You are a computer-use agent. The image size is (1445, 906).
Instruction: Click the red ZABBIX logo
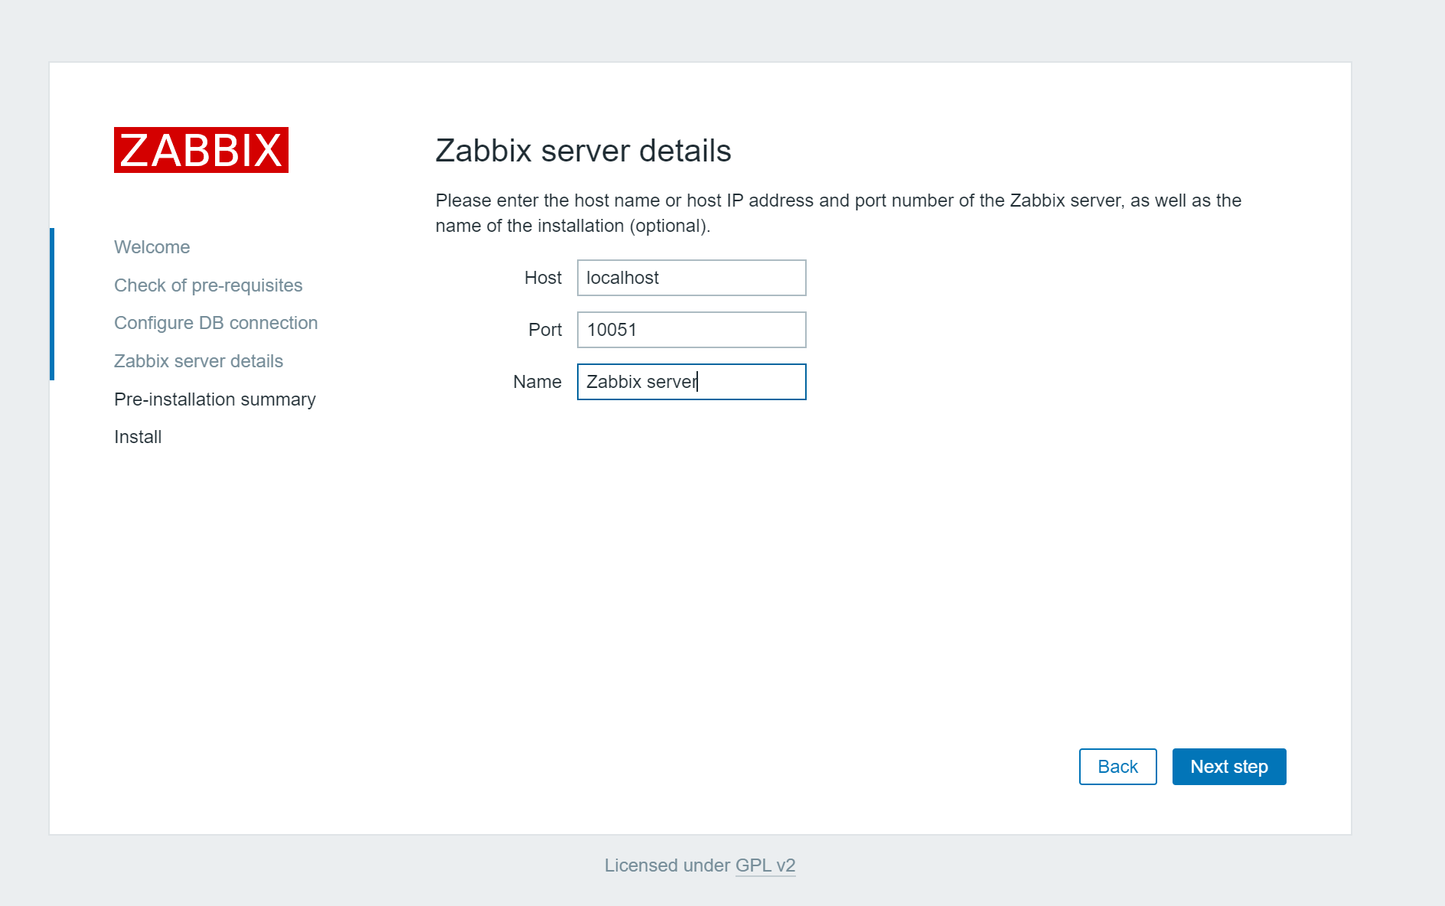(201, 150)
